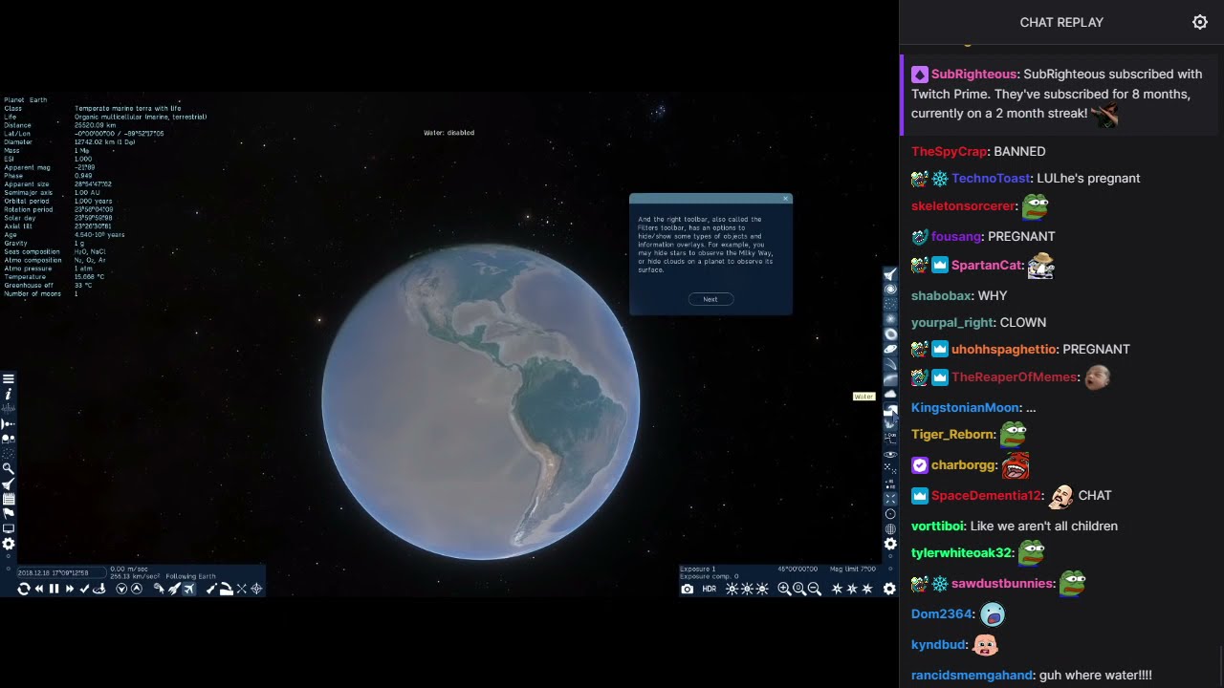Click the CHAT REPLAY header
This screenshot has width=1224, height=688.
coord(1061,22)
